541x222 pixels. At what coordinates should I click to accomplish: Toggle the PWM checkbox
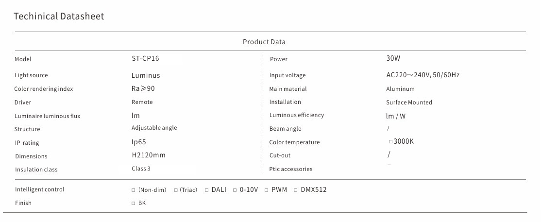click(267, 190)
